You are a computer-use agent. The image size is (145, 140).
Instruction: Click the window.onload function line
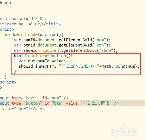(x=34, y=35)
